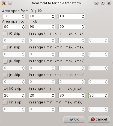Minimize the dialog using the down-chevron button

[96, 3]
